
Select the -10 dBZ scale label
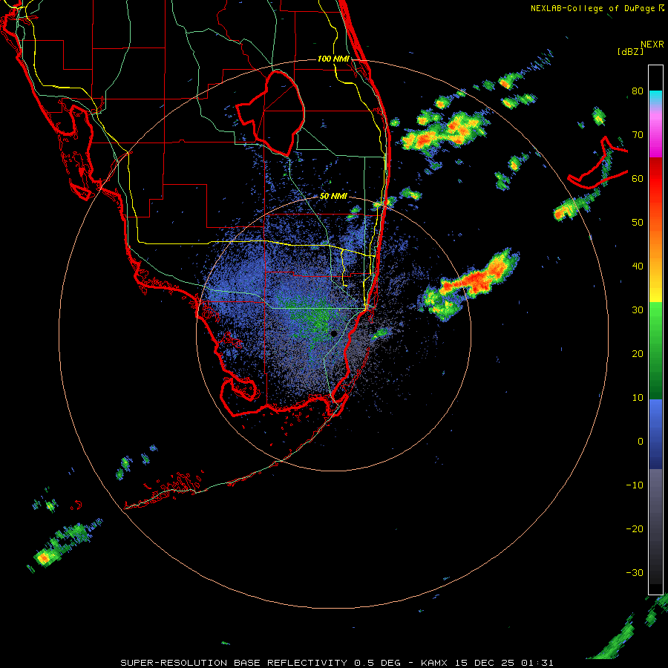click(635, 485)
